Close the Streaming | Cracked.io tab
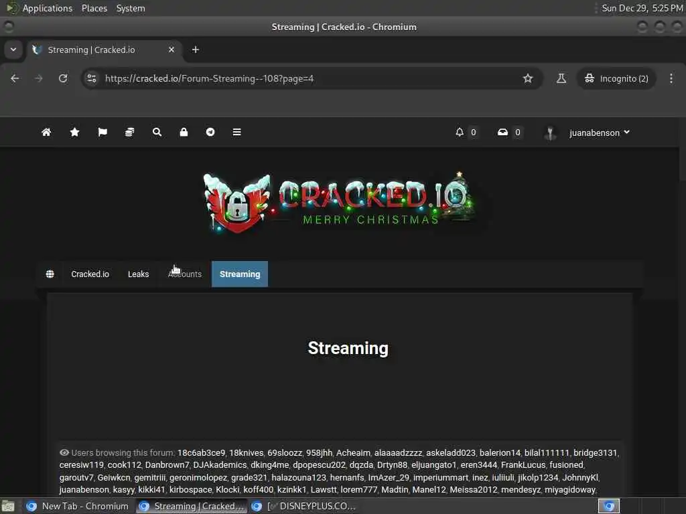686x514 pixels. (171, 50)
